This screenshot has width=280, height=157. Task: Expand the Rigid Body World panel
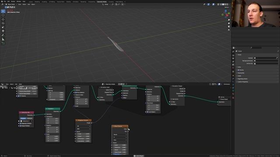[x=242, y=79]
